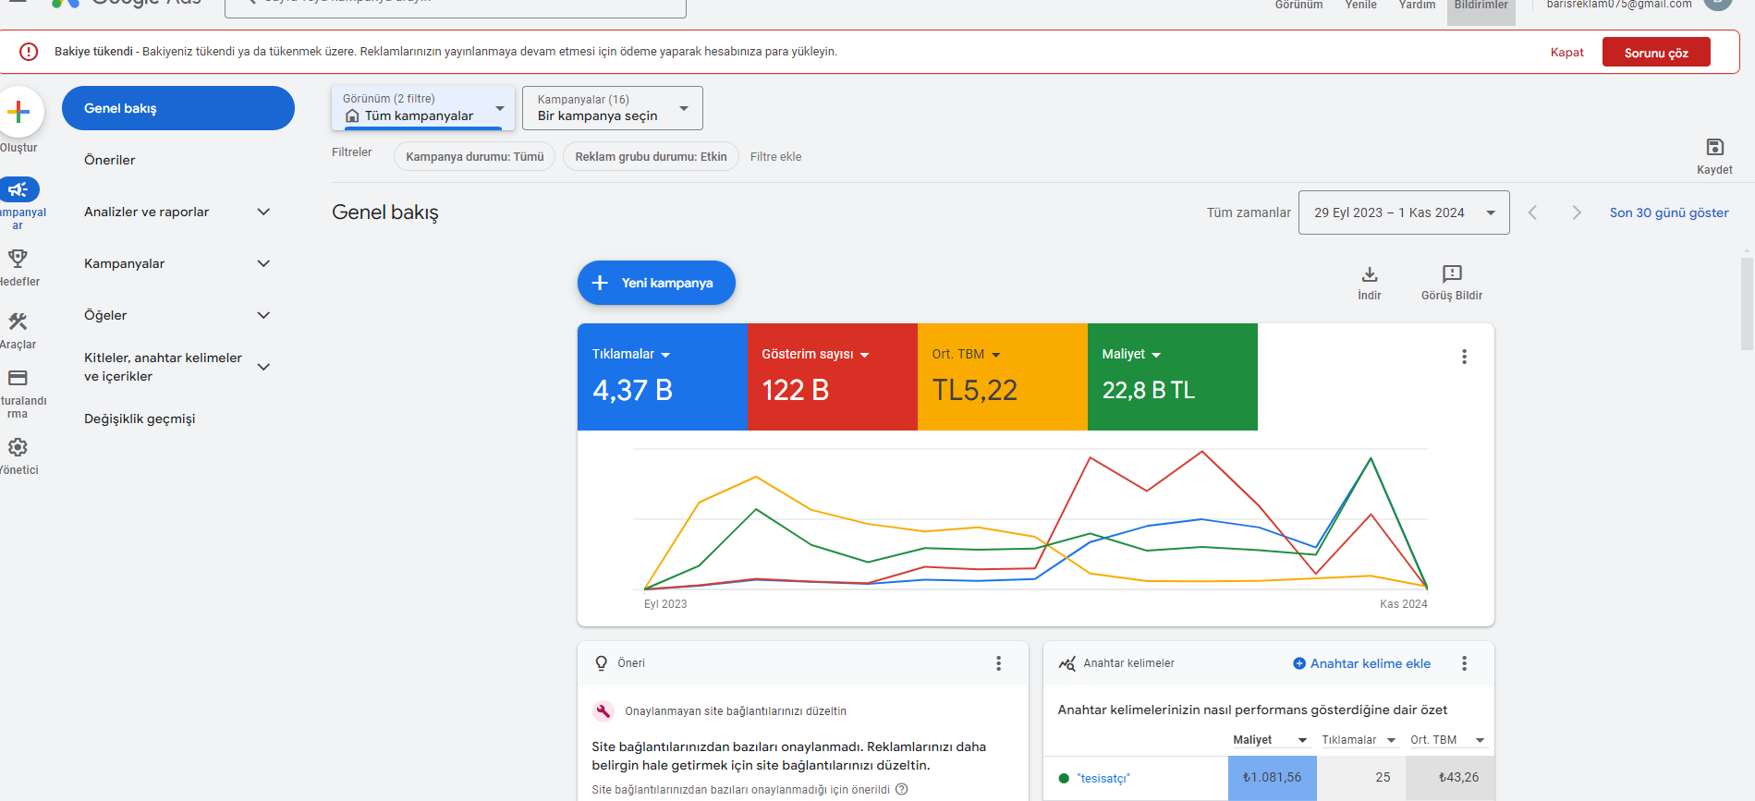This screenshot has height=801, width=1755.
Task: Click the ₺43,26 Ort. TBM cell
Action: [1450, 778]
